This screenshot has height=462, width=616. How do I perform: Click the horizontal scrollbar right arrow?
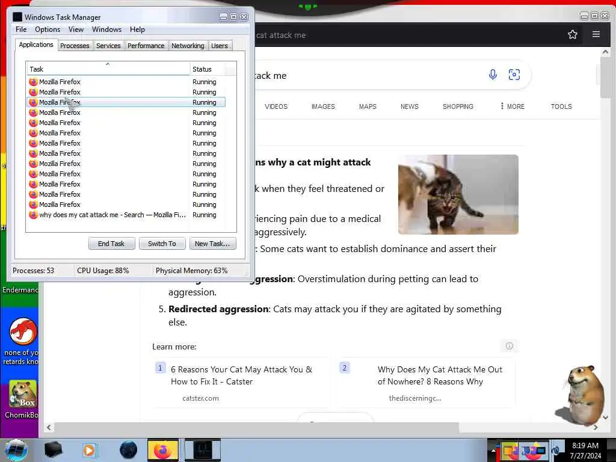coord(596,428)
